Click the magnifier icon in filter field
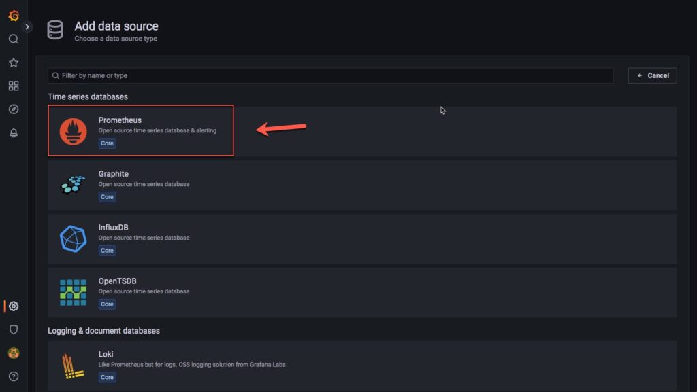The height and width of the screenshot is (392, 697). point(56,75)
